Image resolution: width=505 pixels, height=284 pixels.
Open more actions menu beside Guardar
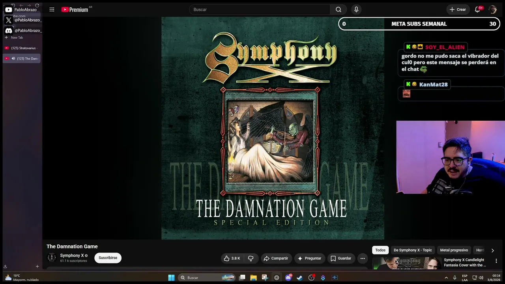click(x=363, y=258)
